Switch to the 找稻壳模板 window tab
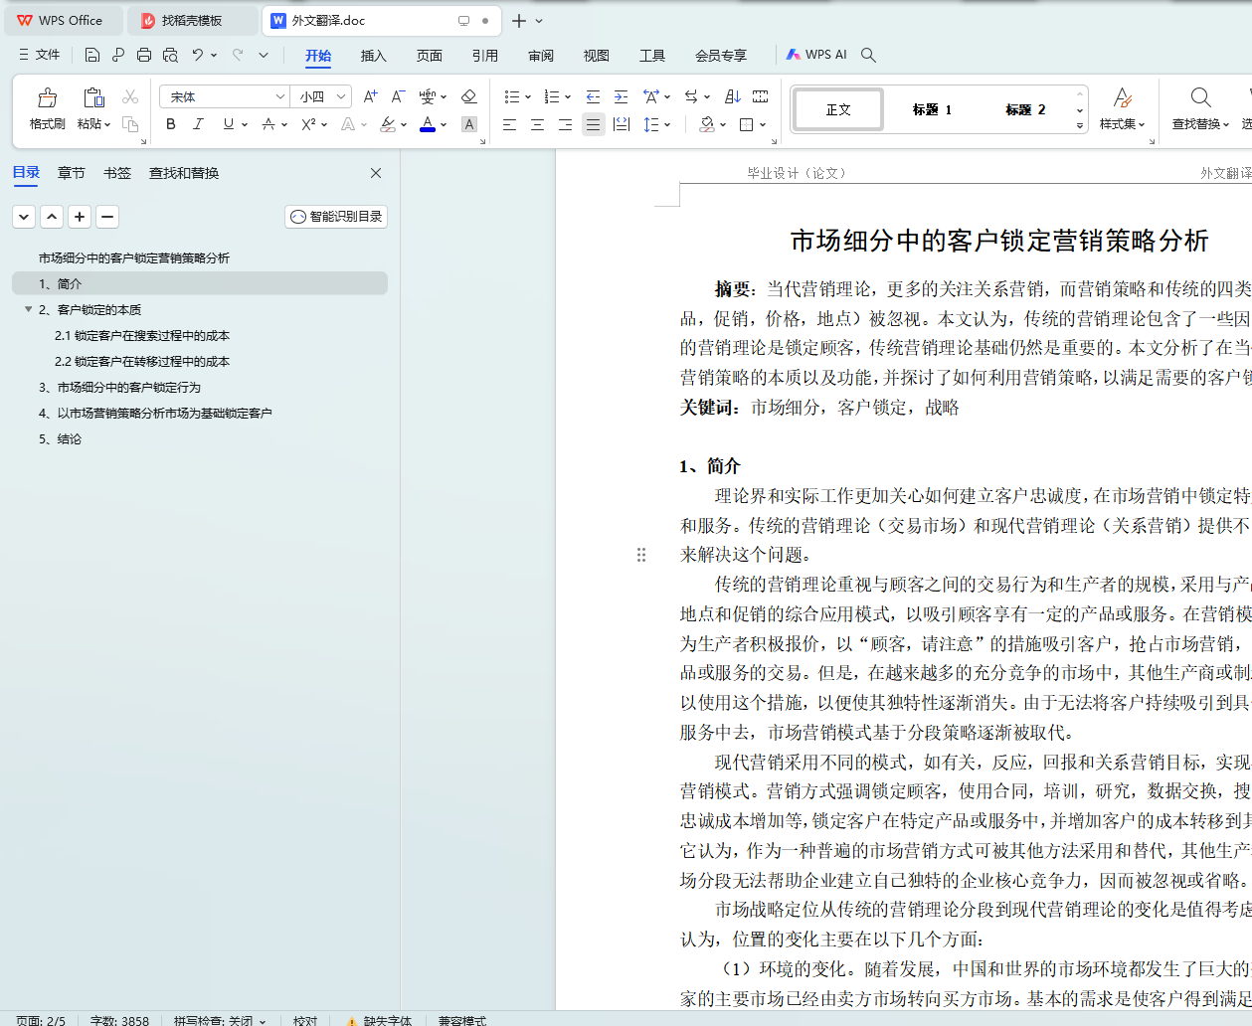The width and height of the screenshot is (1252, 1026). pos(192,21)
